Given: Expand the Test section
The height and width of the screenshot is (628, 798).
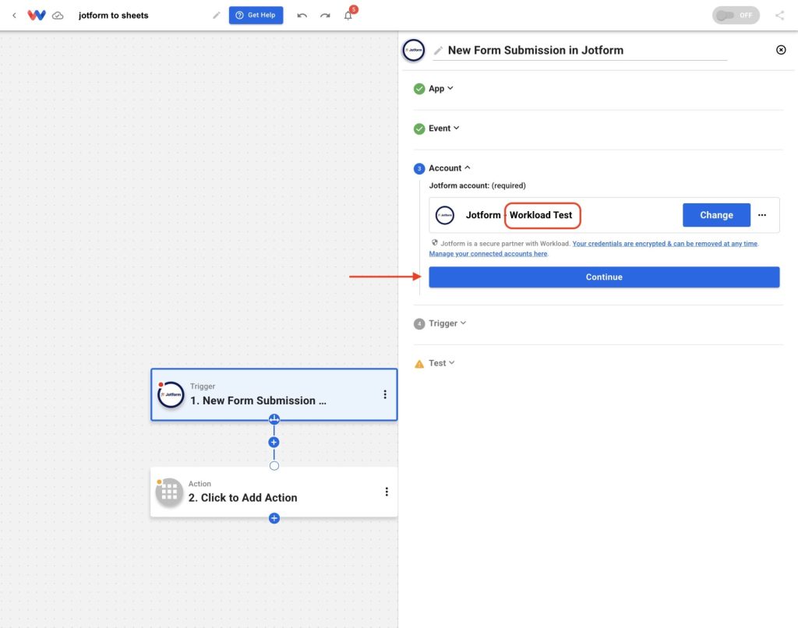Looking at the screenshot, I should [441, 363].
